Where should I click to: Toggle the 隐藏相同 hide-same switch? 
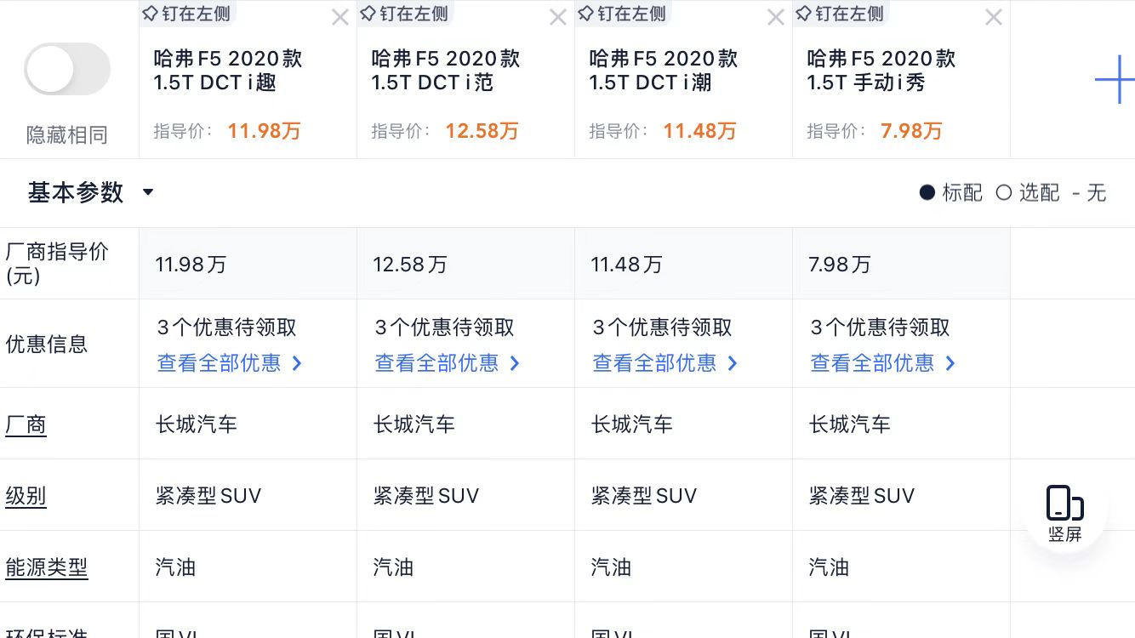point(67,70)
